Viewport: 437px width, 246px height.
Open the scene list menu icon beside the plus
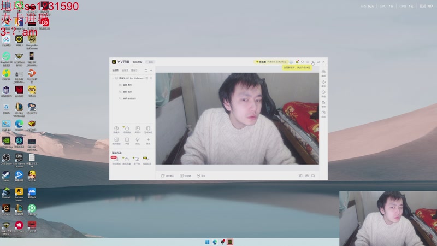click(x=146, y=71)
